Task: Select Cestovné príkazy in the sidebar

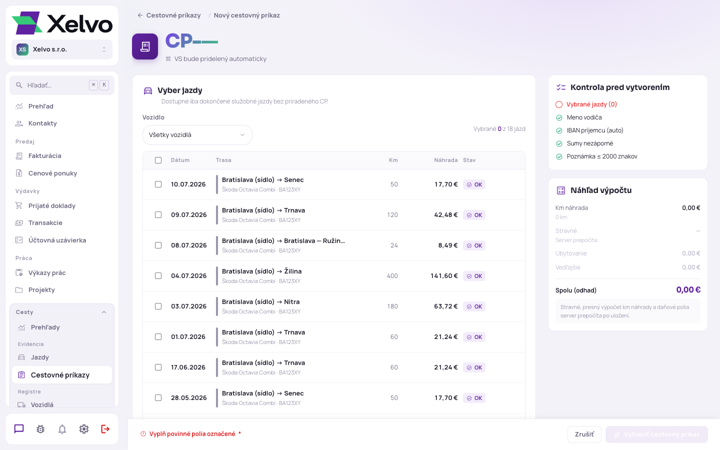Action: 62,375
